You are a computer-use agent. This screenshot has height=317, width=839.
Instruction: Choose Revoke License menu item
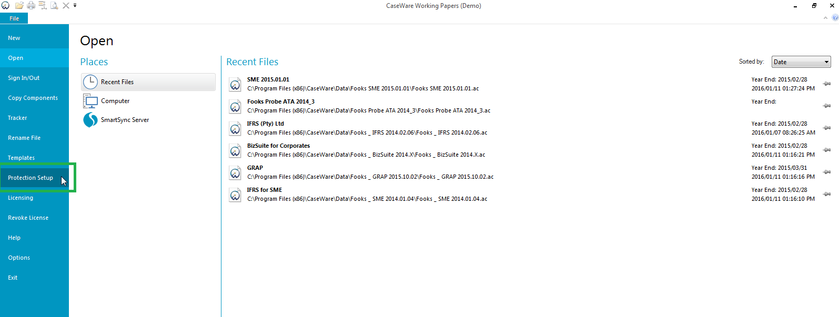click(x=34, y=218)
